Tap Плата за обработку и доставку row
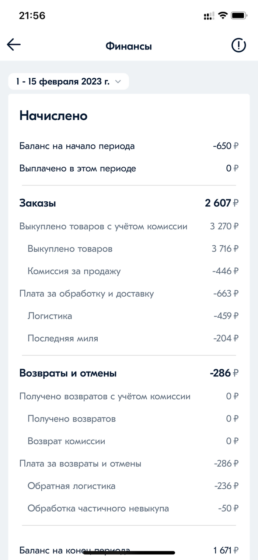Screen dimensions: 258x560 tap(87, 294)
